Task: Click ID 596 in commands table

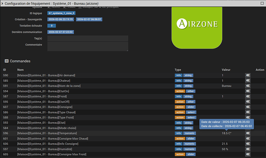Action: coord(5,133)
